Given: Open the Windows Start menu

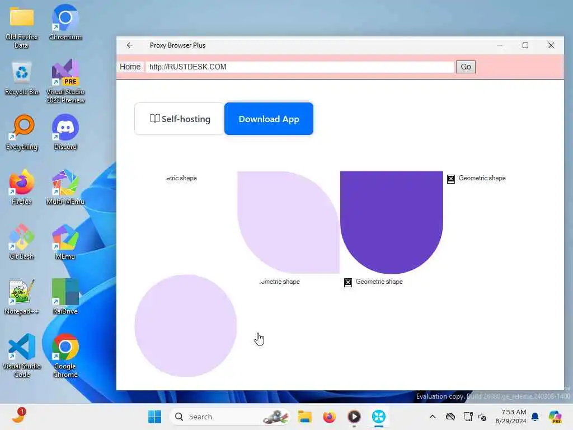Looking at the screenshot, I should pyautogui.click(x=154, y=417).
